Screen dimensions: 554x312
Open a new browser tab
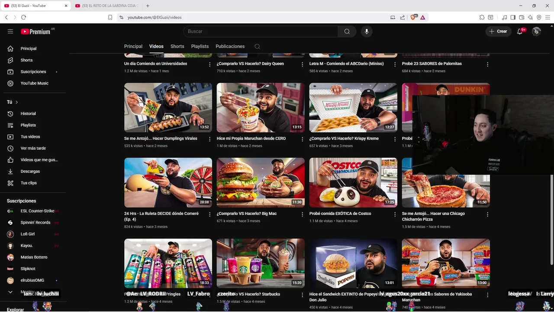pyautogui.click(x=148, y=6)
